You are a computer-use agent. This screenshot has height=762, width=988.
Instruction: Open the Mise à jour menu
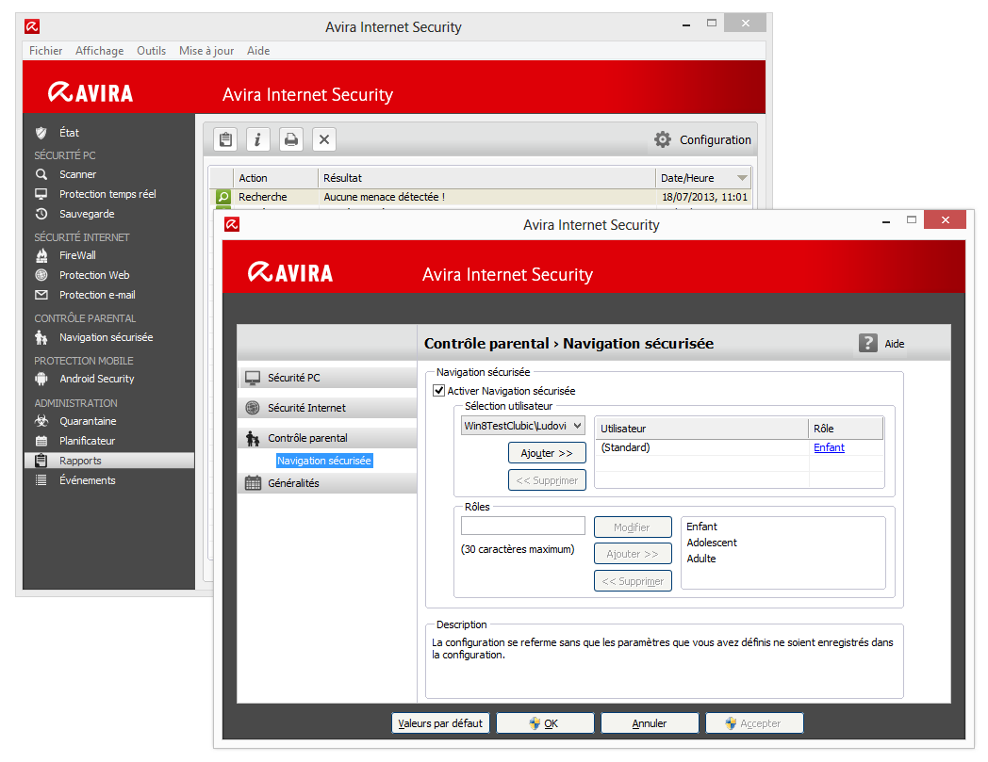click(206, 51)
